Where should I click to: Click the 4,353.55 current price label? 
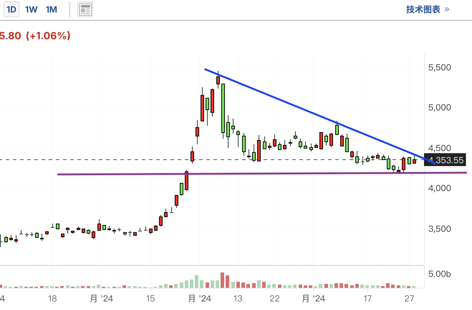(x=444, y=160)
